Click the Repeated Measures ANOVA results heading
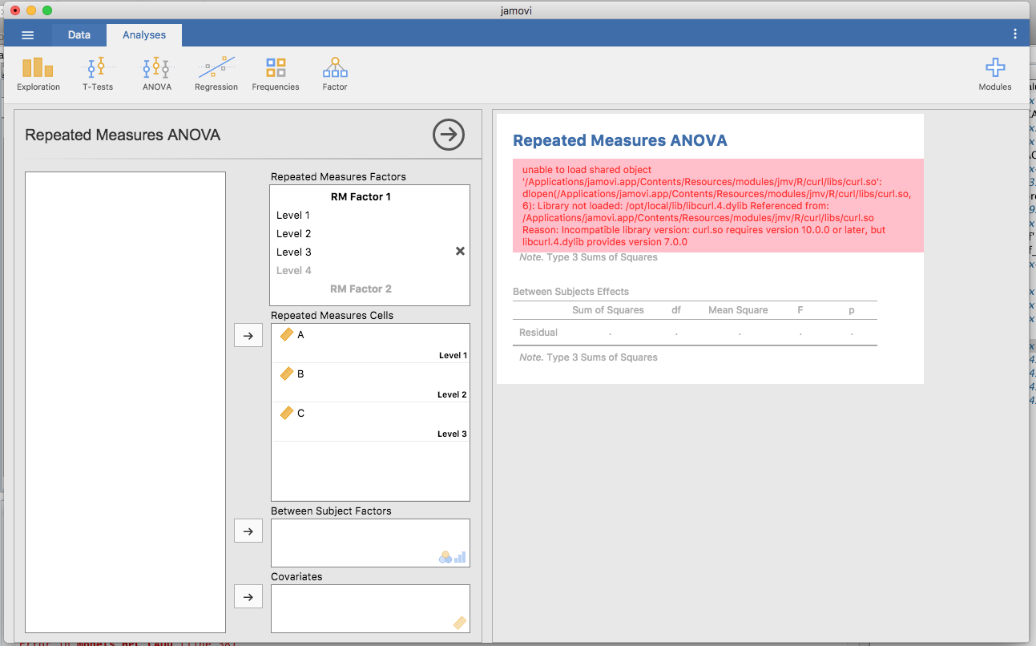This screenshot has width=1036, height=646. 620,140
